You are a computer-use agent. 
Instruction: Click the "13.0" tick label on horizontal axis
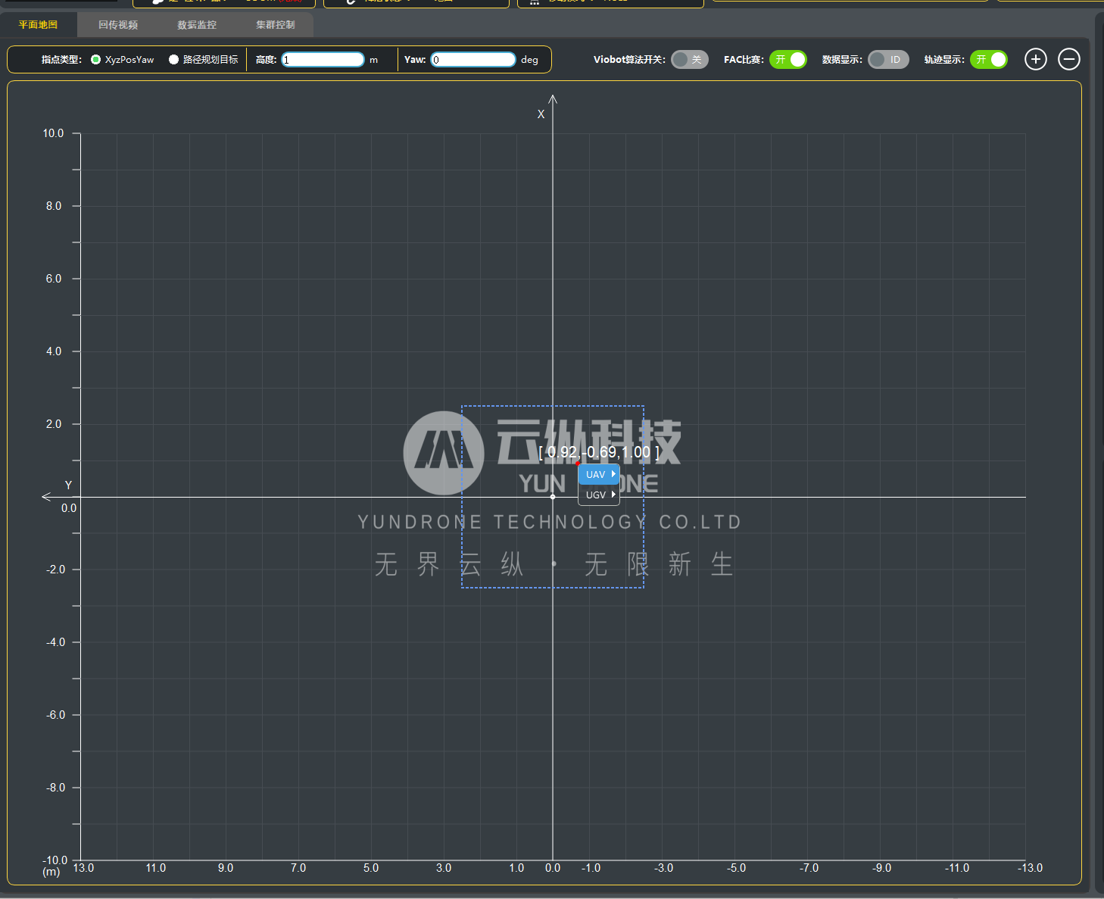(83, 868)
